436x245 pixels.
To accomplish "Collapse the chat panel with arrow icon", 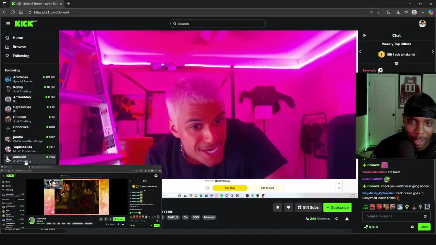I will [364, 35].
